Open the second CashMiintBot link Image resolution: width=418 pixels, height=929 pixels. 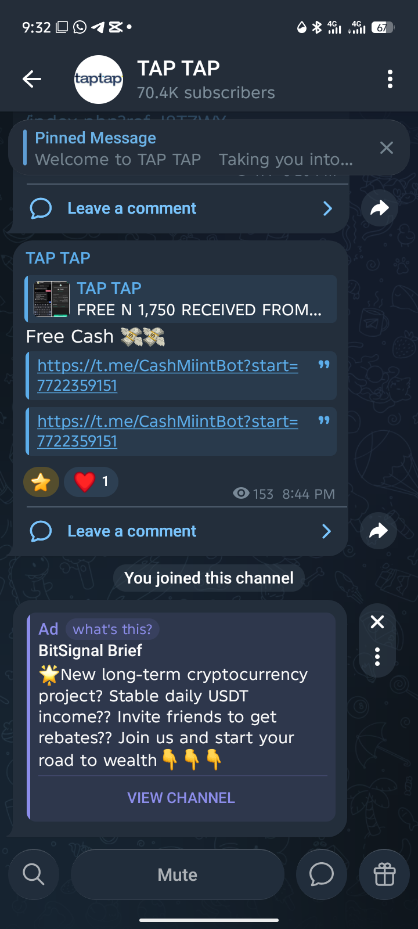[x=168, y=431]
